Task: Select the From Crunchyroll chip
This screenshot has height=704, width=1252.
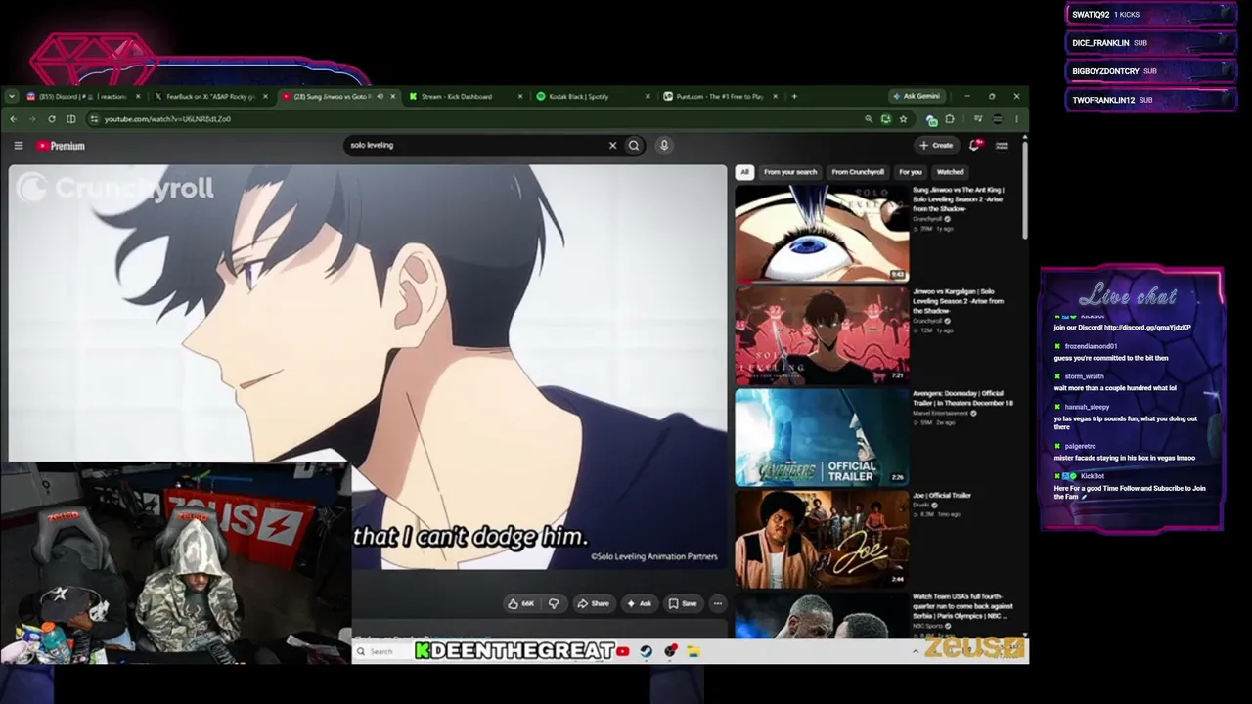Action: coord(858,172)
